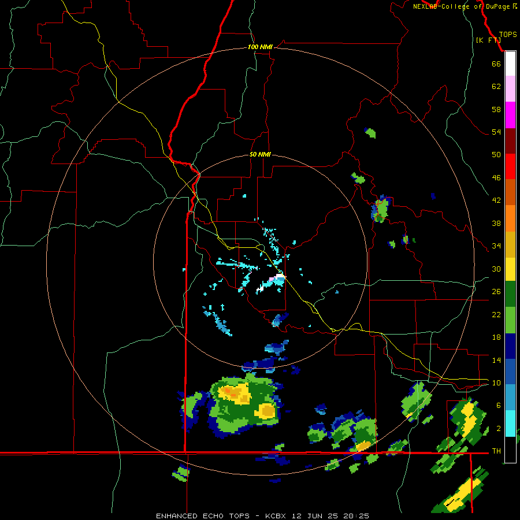Click the light pink 62 kft legend swatch

pos(510,88)
